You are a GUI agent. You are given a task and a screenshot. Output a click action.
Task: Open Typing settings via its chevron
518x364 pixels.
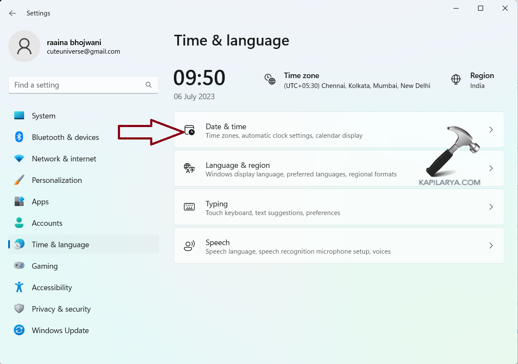pos(491,207)
